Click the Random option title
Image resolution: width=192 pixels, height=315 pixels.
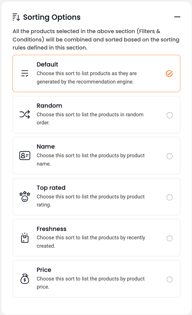tap(49, 106)
